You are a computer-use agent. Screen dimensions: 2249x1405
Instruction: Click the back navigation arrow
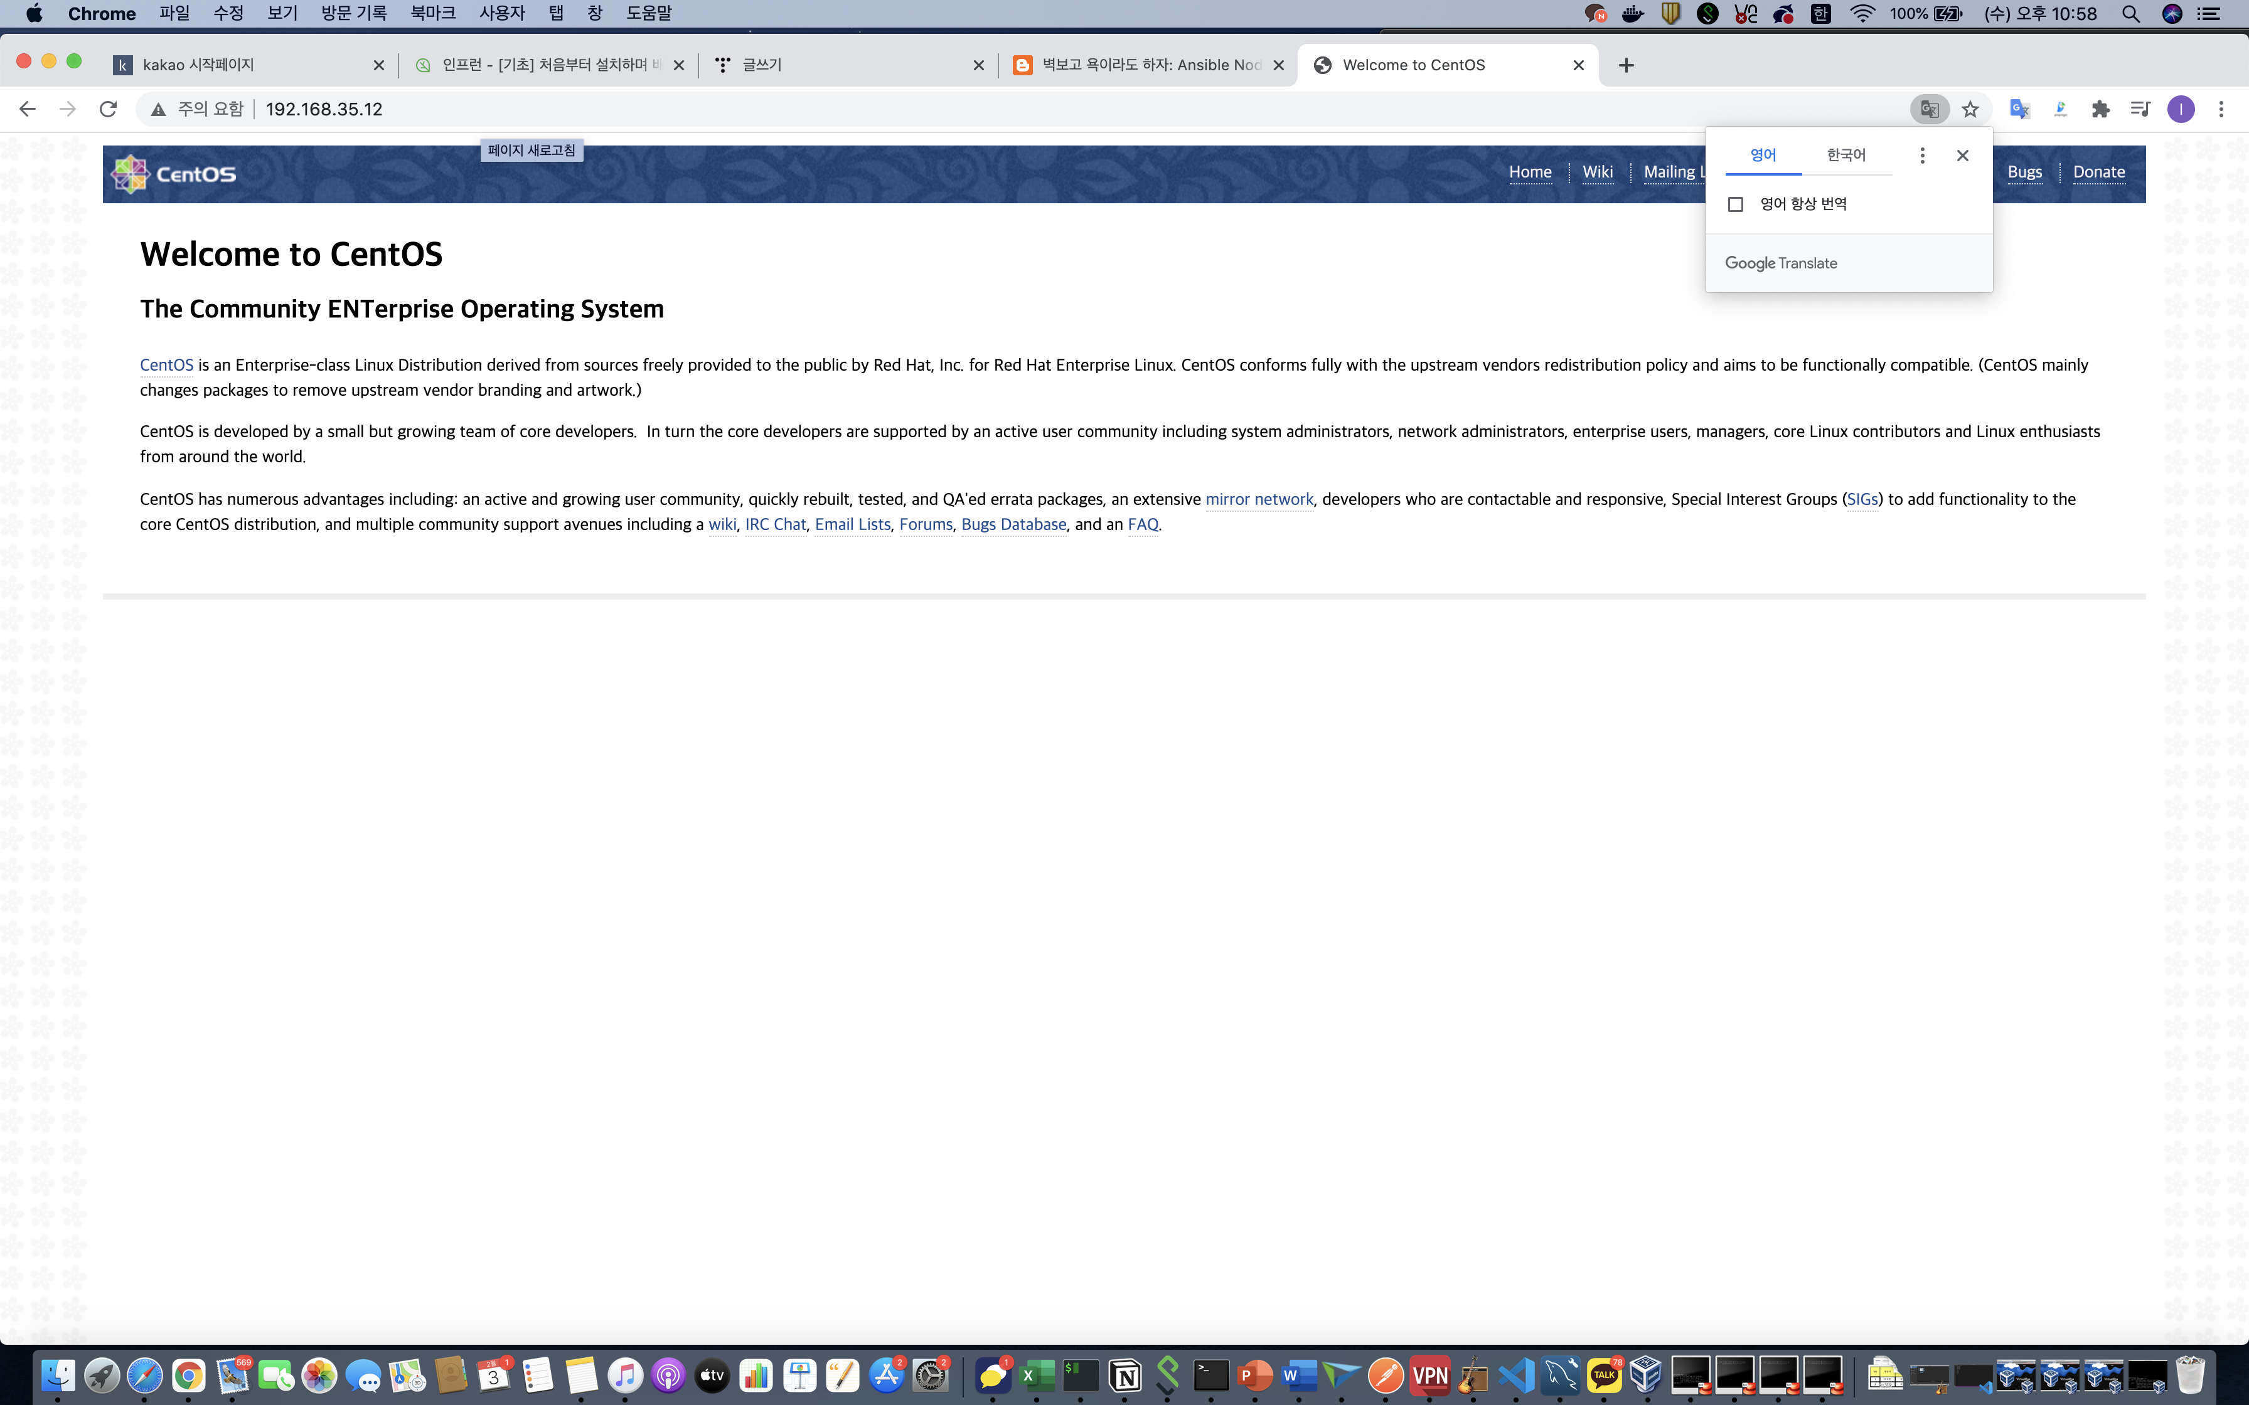coord(27,109)
